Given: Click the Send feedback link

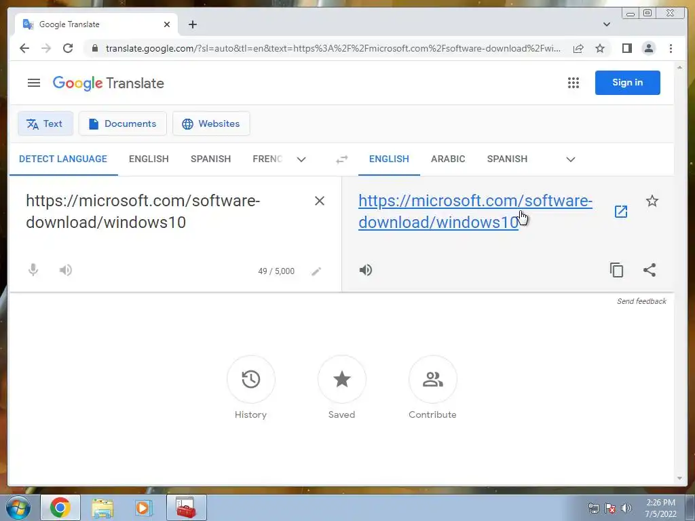Looking at the screenshot, I should (x=641, y=301).
